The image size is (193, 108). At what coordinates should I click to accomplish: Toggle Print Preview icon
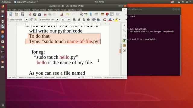(40, 14)
